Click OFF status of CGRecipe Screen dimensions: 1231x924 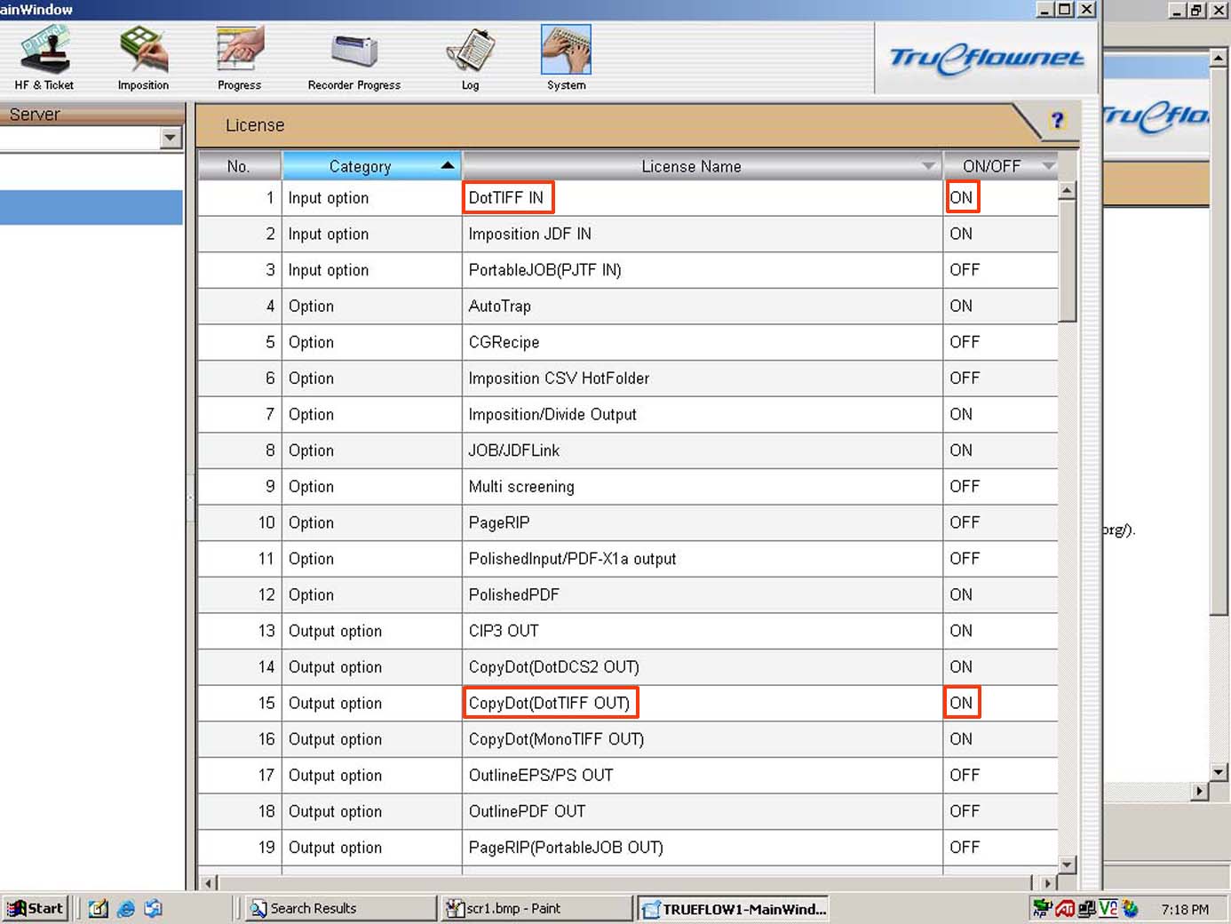[x=965, y=342]
